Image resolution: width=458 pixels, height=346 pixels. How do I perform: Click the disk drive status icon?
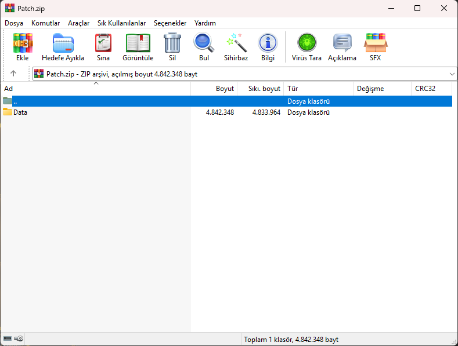tap(8, 338)
